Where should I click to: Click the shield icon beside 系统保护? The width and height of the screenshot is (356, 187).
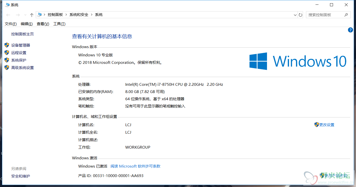click(7, 60)
